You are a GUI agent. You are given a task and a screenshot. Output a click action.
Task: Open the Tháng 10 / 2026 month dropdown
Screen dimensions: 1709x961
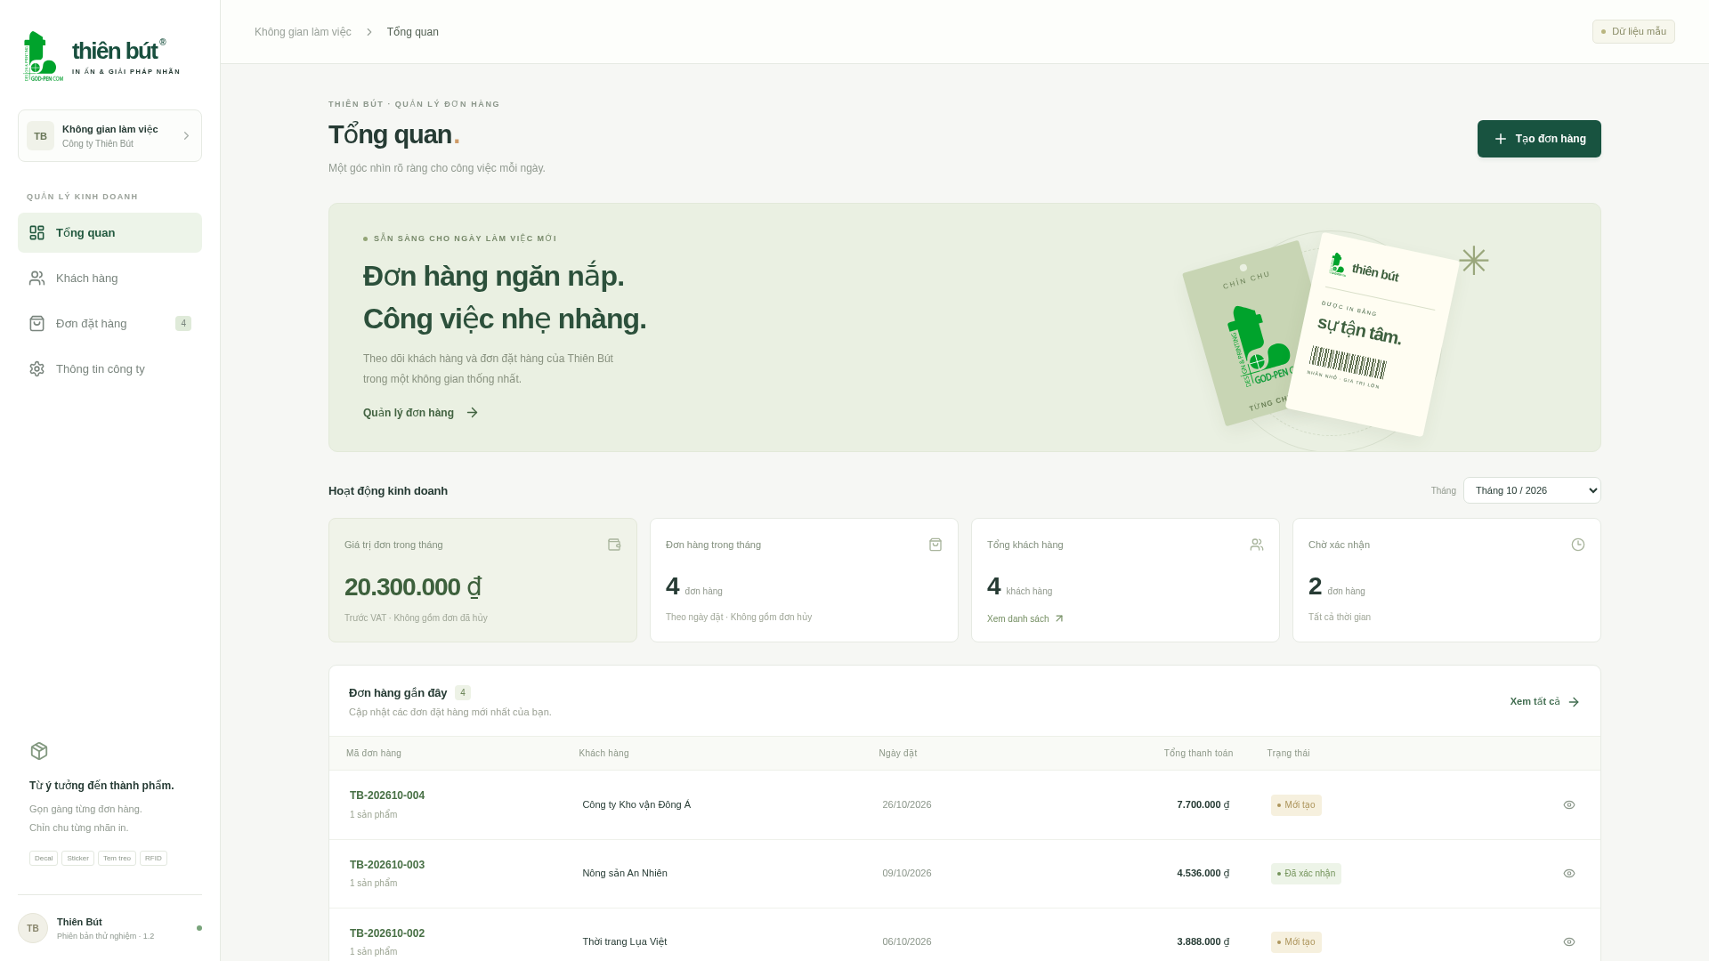pyautogui.click(x=1532, y=490)
